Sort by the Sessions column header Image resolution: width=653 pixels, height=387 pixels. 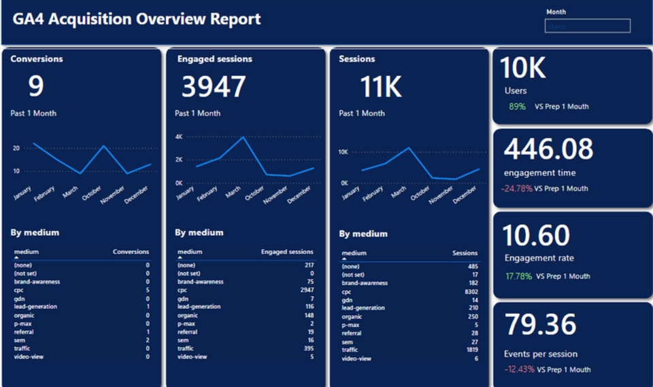pyautogui.click(x=465, y=253)
